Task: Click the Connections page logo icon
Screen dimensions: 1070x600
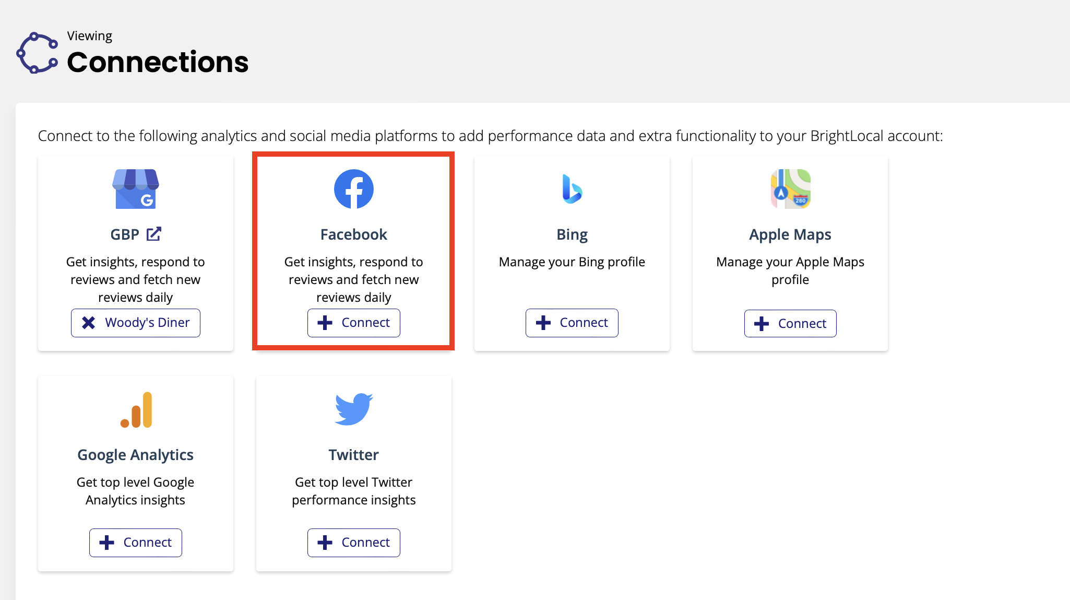Action: pyautogui.click(x=37, y=53)
